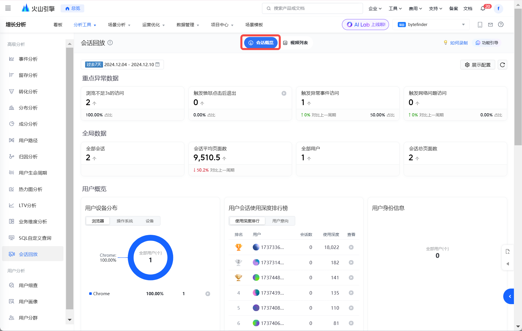Play Chrome row session icon
This screenshot has height=331, width=522.
(208, 294)
